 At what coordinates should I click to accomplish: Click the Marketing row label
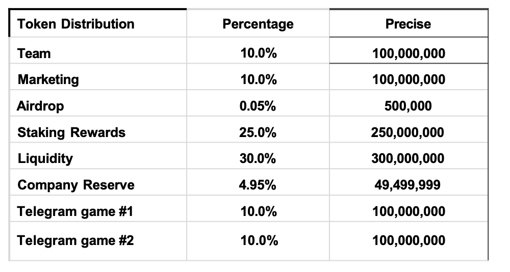98,77
